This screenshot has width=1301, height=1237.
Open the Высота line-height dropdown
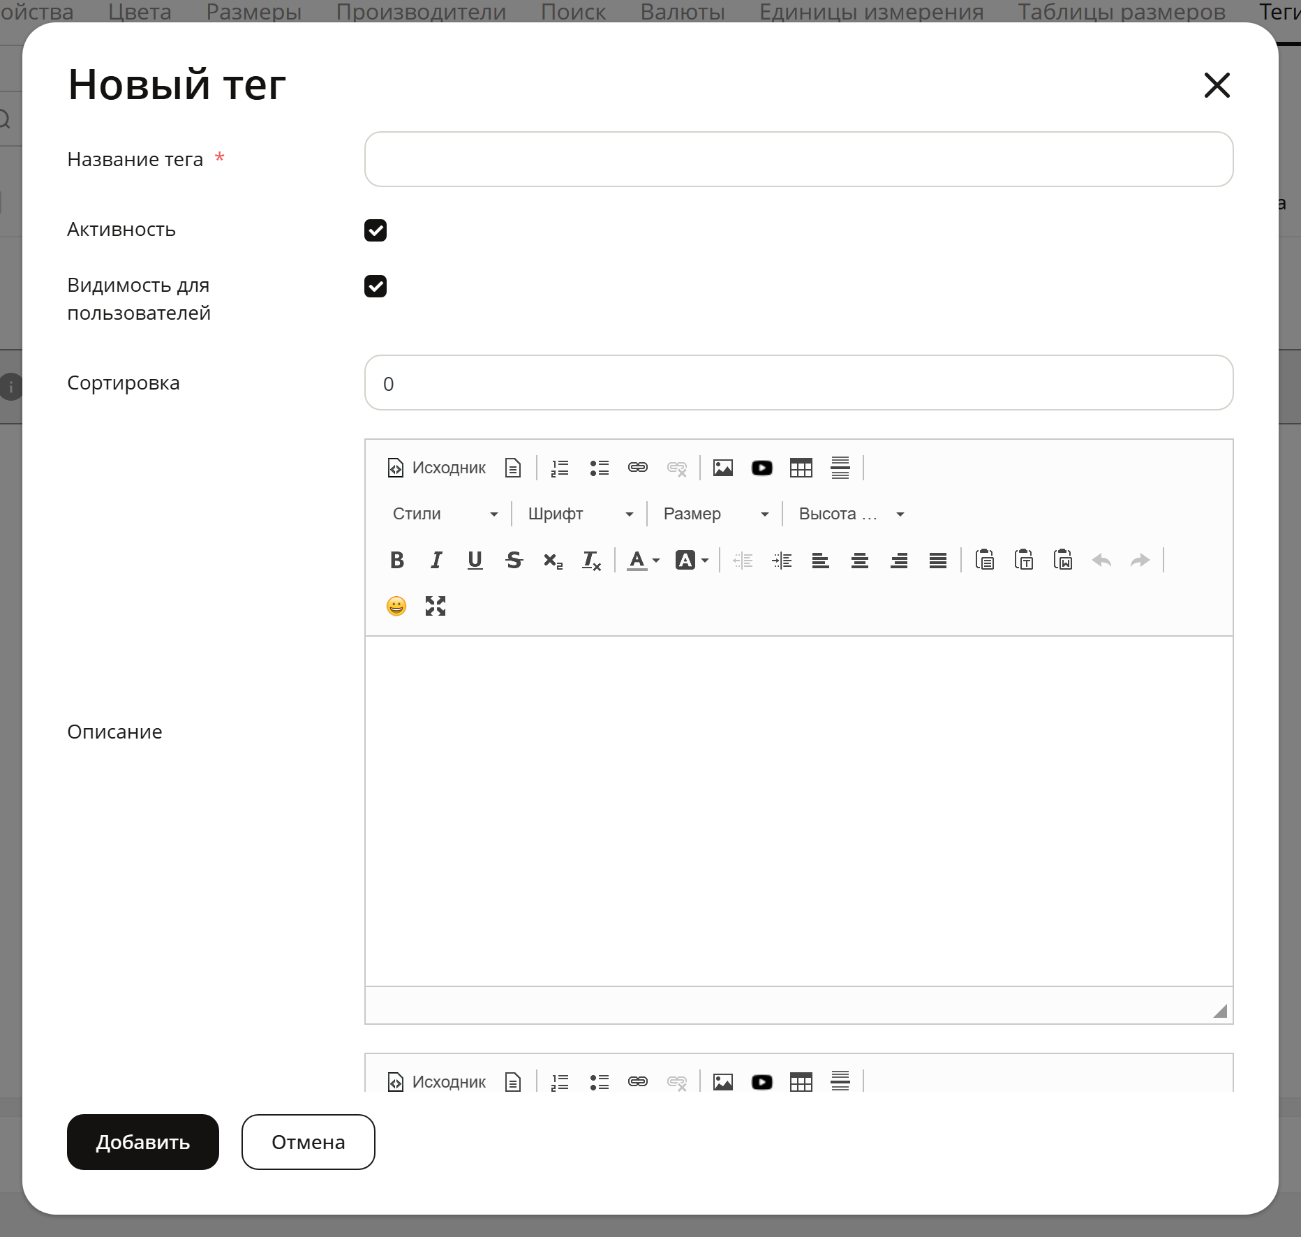(x=851, y=514)
